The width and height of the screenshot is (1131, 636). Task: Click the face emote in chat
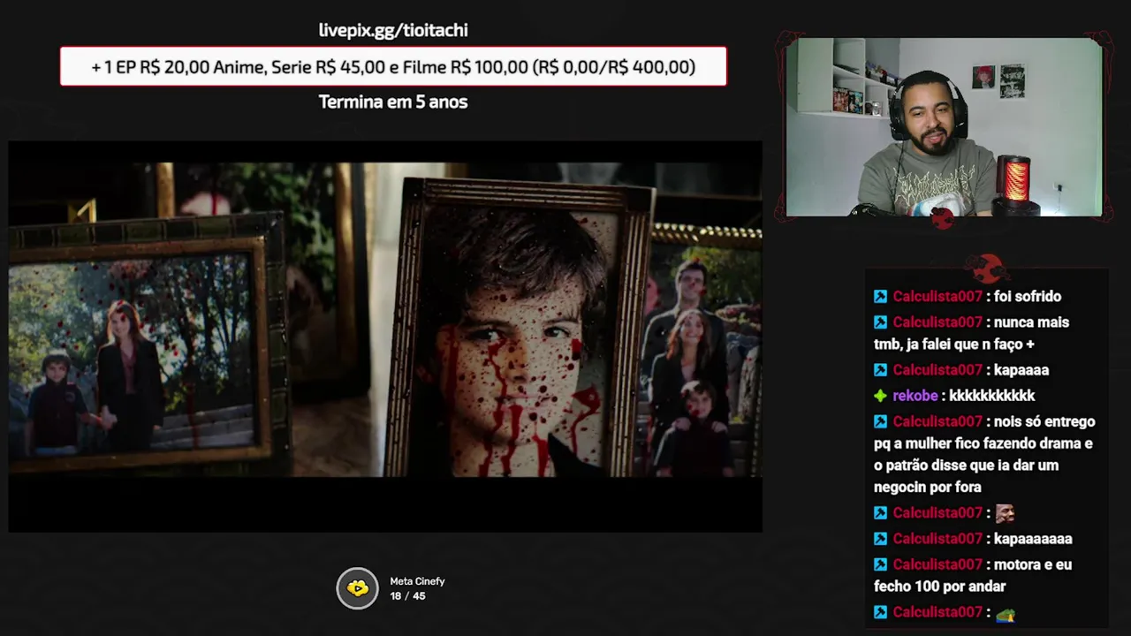tap(1005, 512)
